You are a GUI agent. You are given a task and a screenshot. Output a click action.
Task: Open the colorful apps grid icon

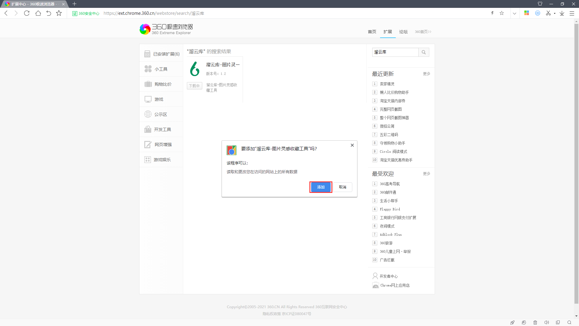pos(526,13)
